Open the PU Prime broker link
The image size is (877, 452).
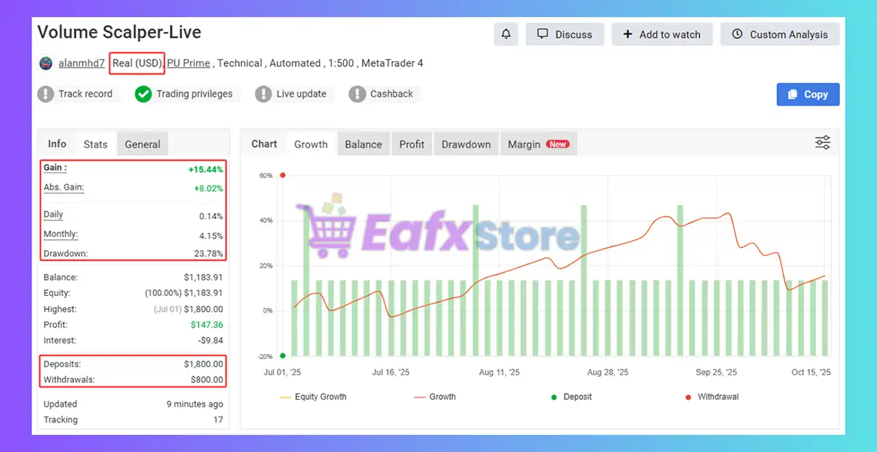click(188, 63)
